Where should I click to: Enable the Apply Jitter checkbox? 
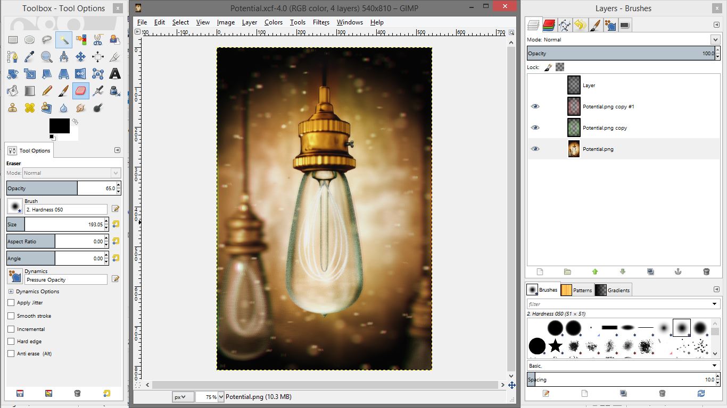coord(11,302)
